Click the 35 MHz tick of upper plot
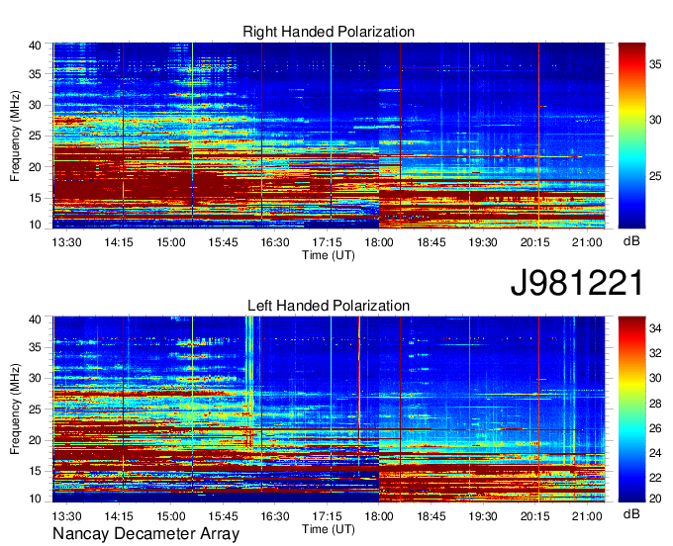 pyautogui.click(x=35, y=74)
